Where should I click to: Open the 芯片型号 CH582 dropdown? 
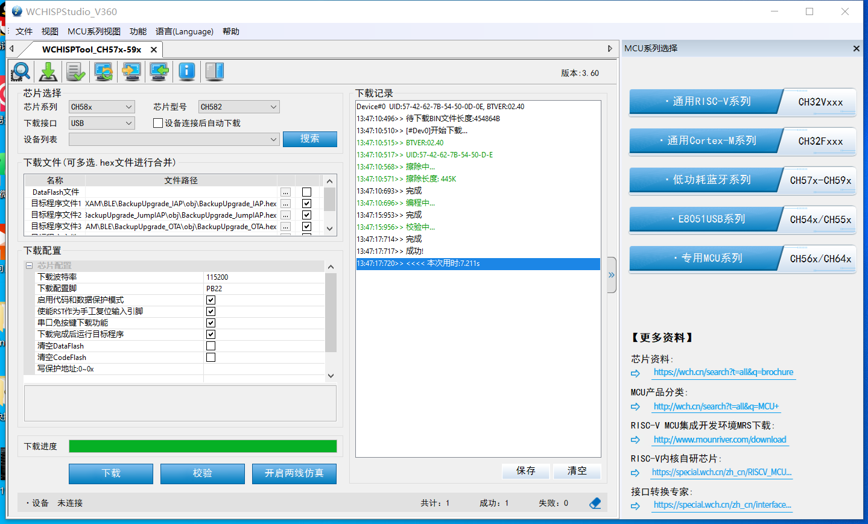239,107
